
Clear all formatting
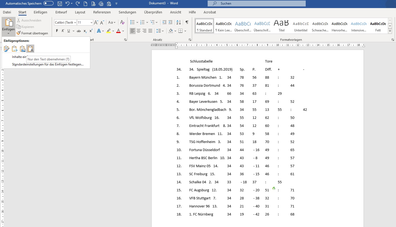click(122, 23)
